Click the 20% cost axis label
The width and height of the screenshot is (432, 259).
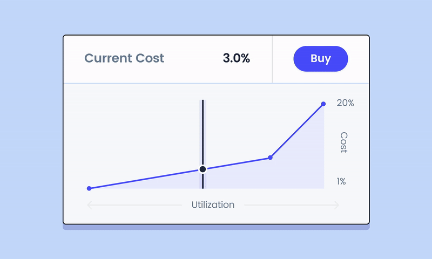(x=345, y=103)
